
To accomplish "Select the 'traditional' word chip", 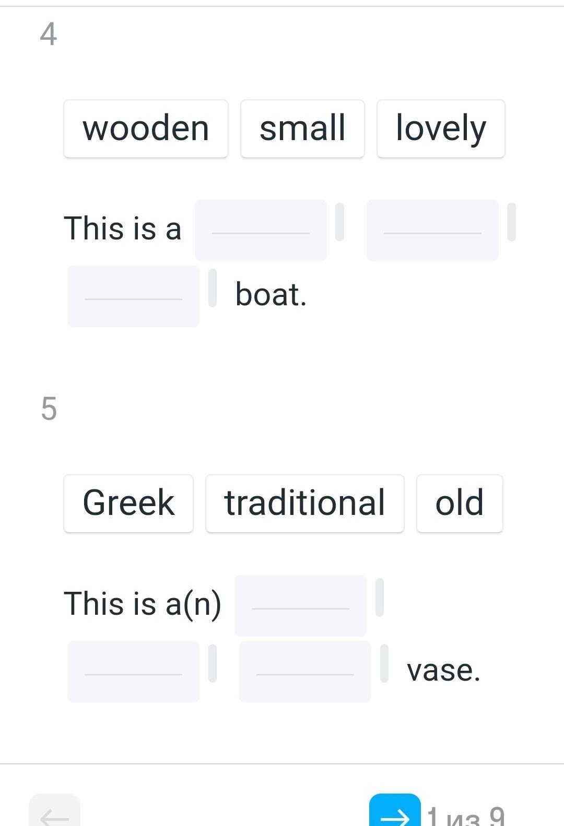I will point(304,503).
